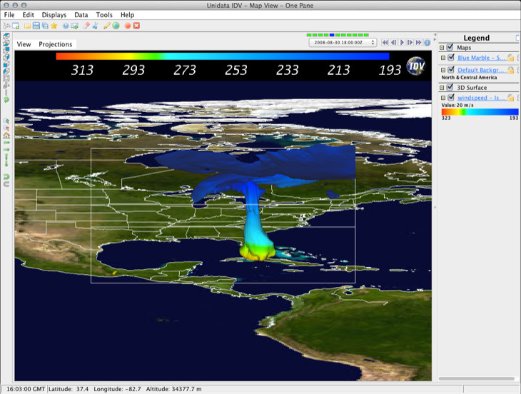
Task: Open the File menu
Action: (x=9, y=15)
